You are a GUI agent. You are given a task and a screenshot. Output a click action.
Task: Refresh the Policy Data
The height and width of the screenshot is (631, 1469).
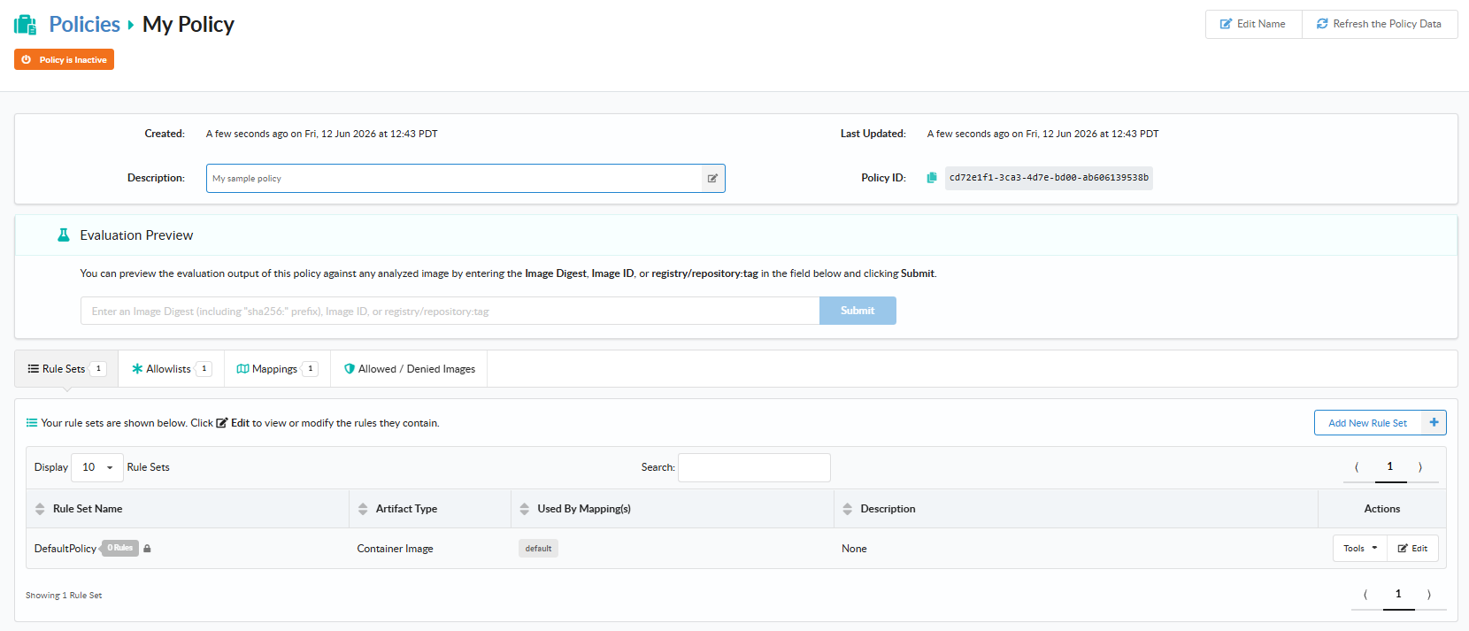(x=1380, y=24)
